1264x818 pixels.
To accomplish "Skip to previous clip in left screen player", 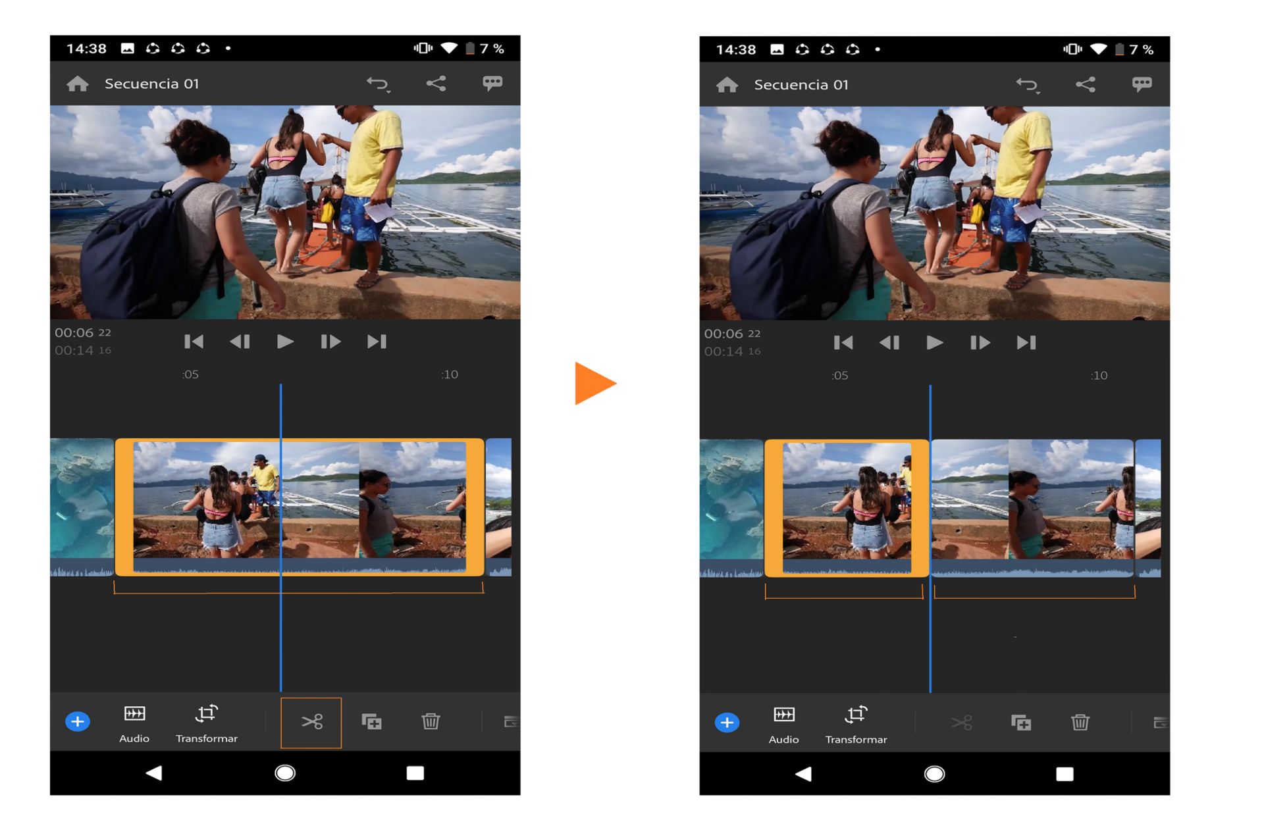I will (194, 342).
